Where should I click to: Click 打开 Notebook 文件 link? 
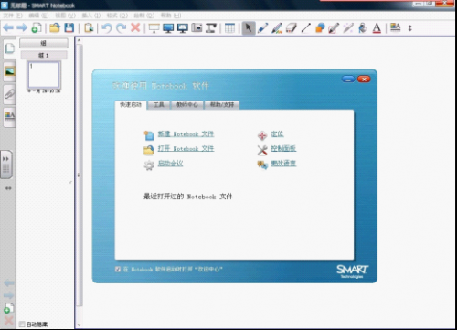coord(186,148)
